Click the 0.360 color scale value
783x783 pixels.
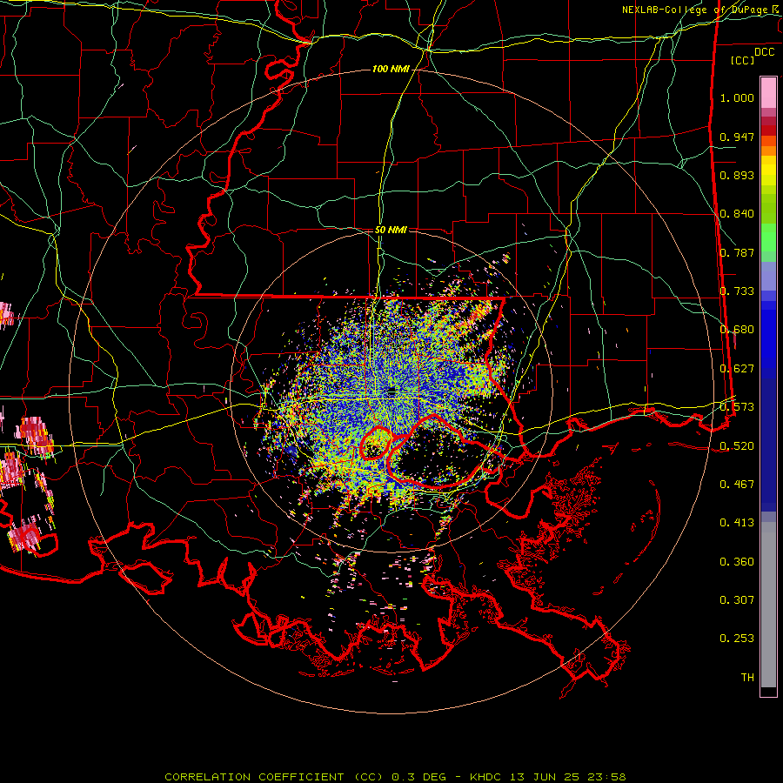[737, 562]
